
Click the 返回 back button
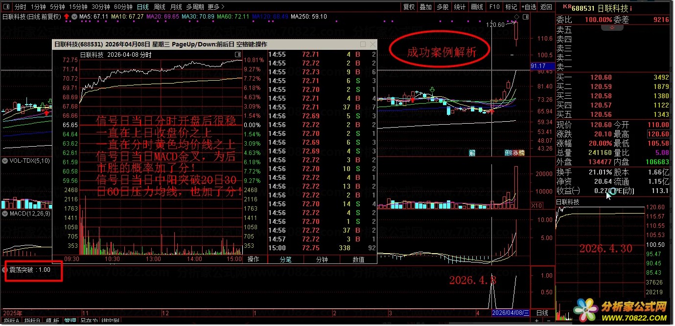546,7
